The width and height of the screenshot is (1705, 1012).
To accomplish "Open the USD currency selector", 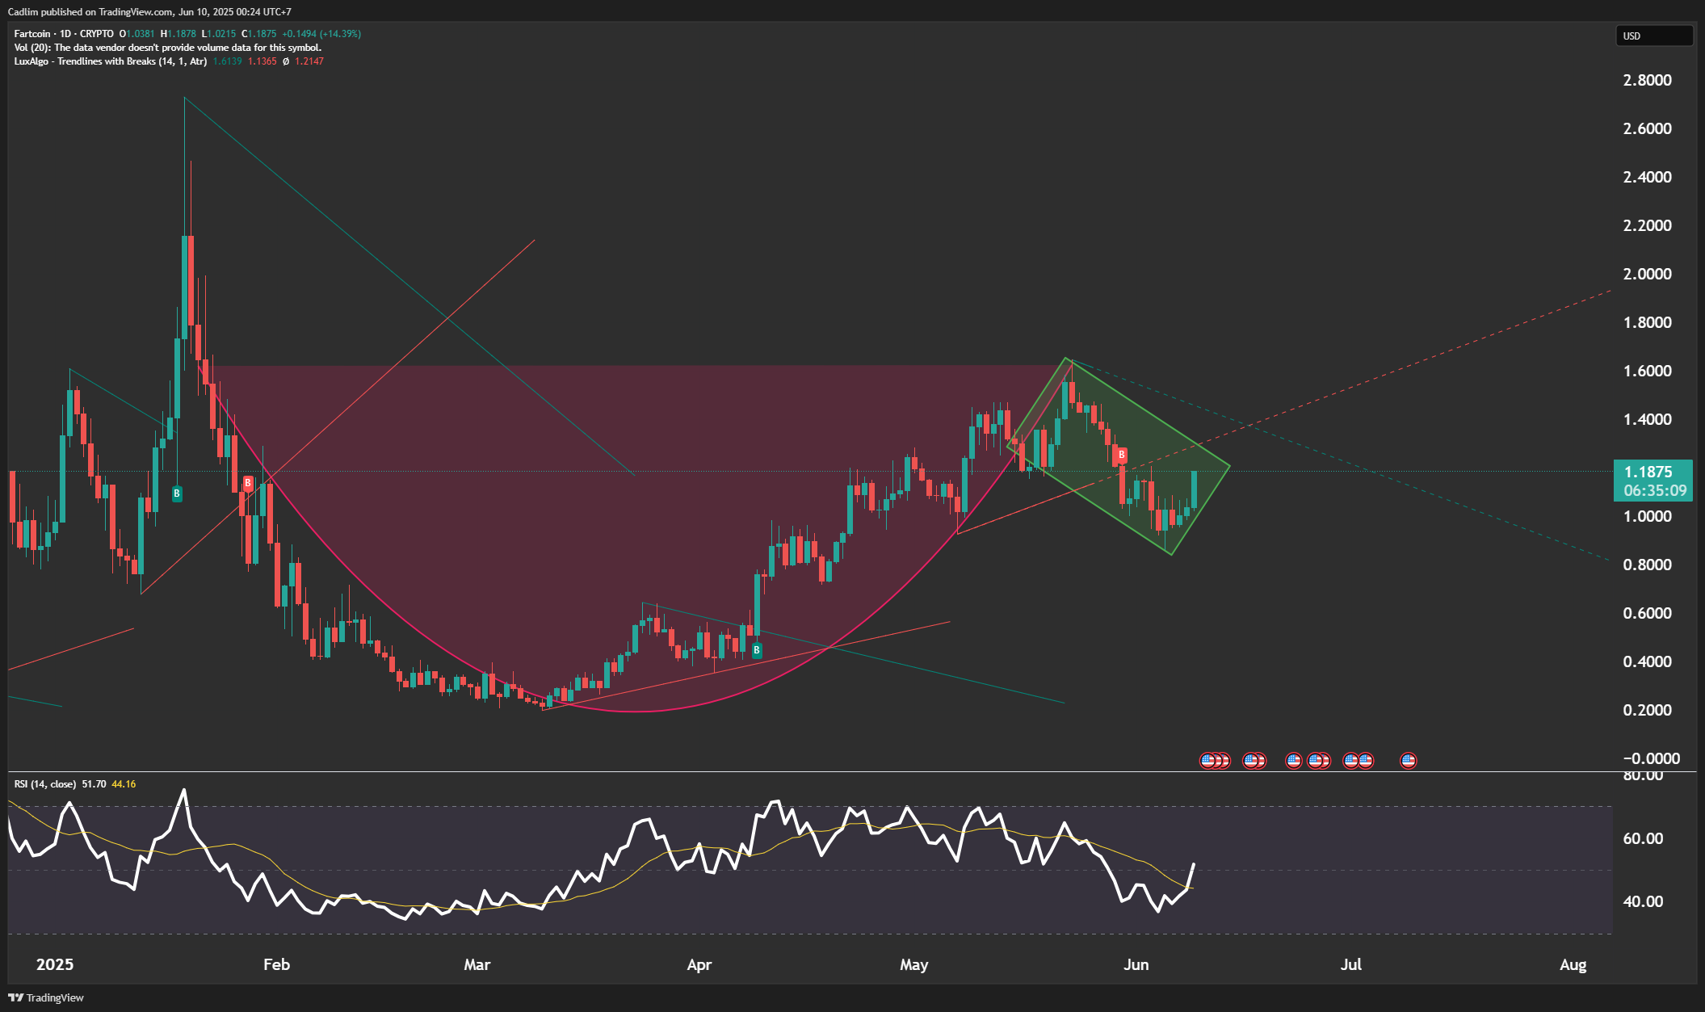I will click(1653, 36).
